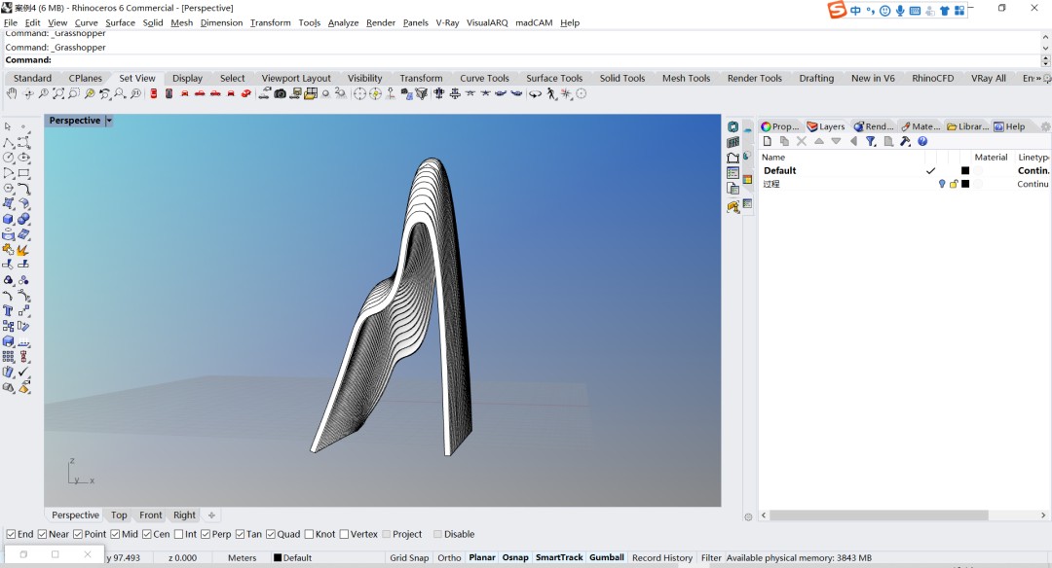Toggle Gumball in status bar
The width and height of the screenshot is (1052, 568).
pyautogui.click(x=607, y=557)
